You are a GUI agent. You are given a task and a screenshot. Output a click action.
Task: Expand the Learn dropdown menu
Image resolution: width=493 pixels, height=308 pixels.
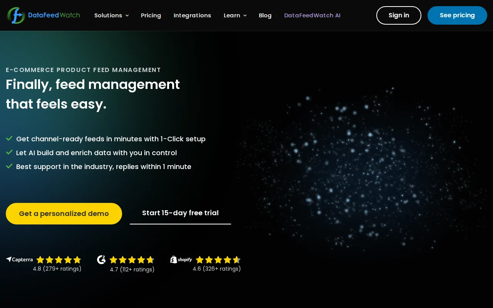(235, 15)
